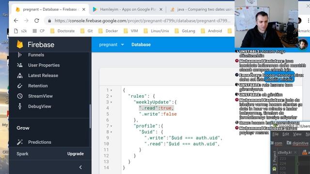Click the Predictions magic wand icon
Viewport: 310px width, 174px height.
click(x=20, y=142)
